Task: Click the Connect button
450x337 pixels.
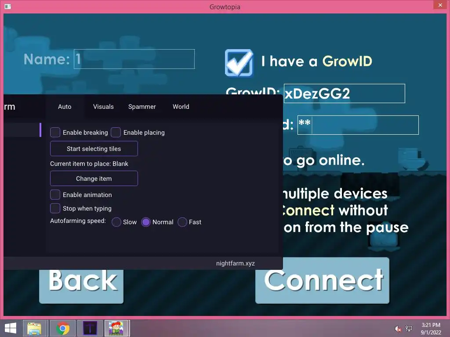Action: [x=322, y=280]
